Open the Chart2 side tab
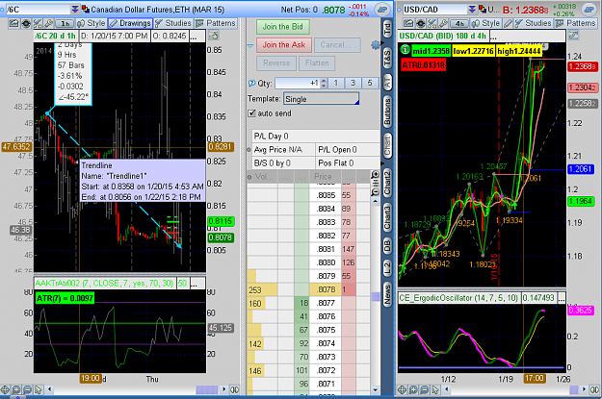The height and width of the screenshot is (399, 602). (x=387, y=182)
